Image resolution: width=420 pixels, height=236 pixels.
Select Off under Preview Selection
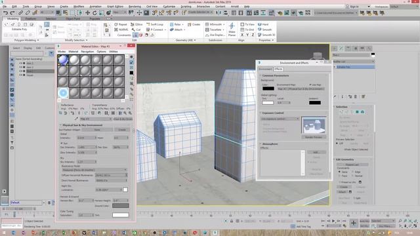coord(337,144)
